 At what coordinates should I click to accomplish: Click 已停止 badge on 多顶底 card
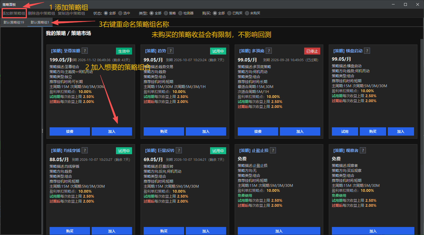(x=312, y=51)
